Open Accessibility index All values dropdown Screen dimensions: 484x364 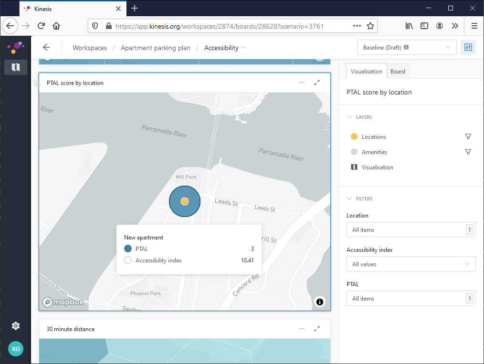pos(411,264)
